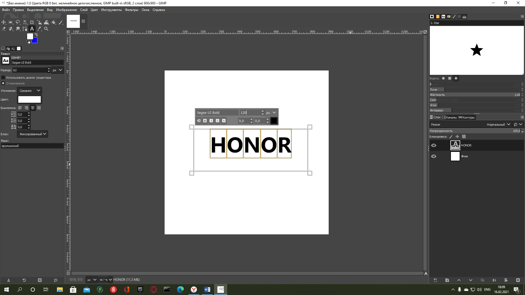Open tool options panel menu arrow

62,48
